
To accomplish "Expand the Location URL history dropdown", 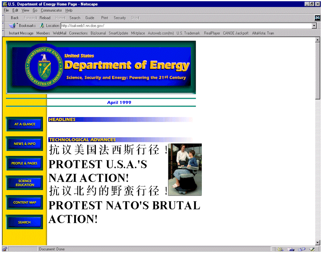I will [314, 26].
